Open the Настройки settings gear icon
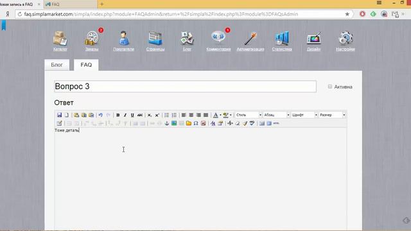The height and width of the screenshot is (231, 411). point(345,38)
